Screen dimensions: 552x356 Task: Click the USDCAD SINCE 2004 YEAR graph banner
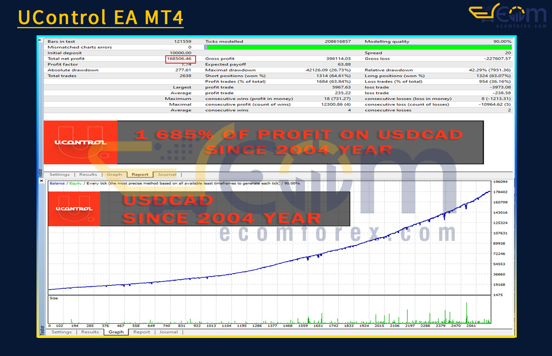tap(225, 209)
